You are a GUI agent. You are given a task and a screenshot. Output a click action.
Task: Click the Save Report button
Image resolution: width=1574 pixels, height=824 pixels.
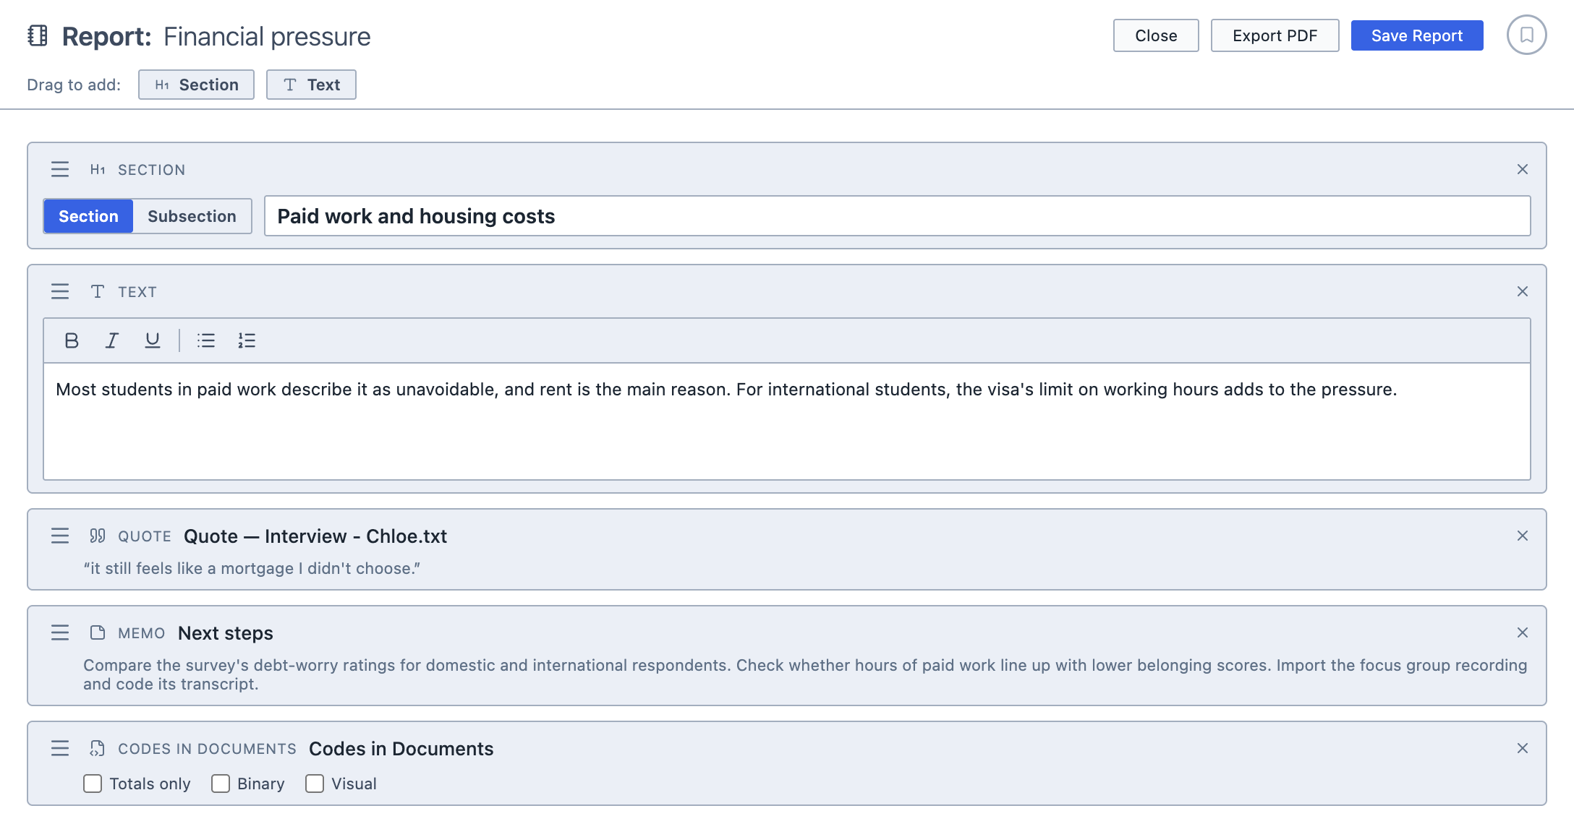[x=1417, y=35]
